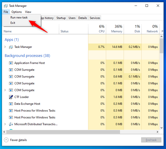Sort by the Disk column header
The image size is (166, 149).
133,29
